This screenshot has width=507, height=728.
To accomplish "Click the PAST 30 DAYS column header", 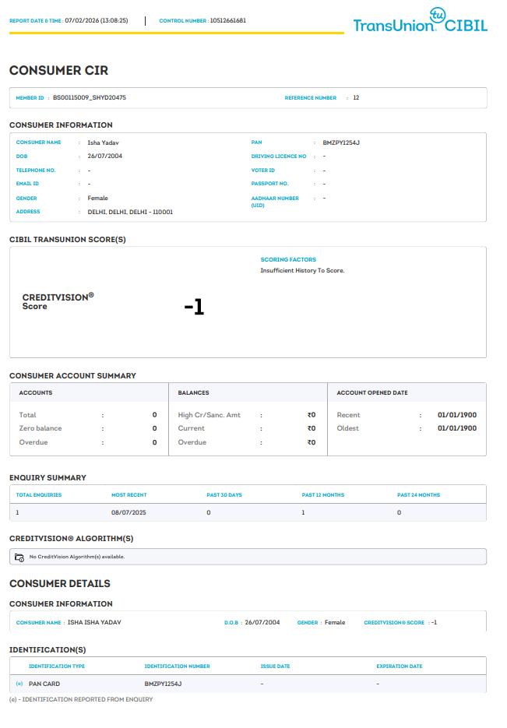I will click(224, 495).
